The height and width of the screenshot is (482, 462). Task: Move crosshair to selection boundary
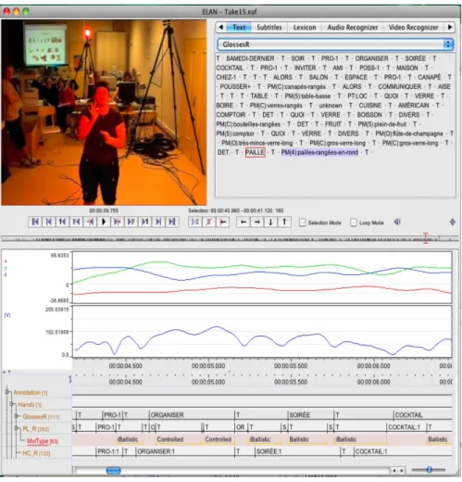[223, 222]
